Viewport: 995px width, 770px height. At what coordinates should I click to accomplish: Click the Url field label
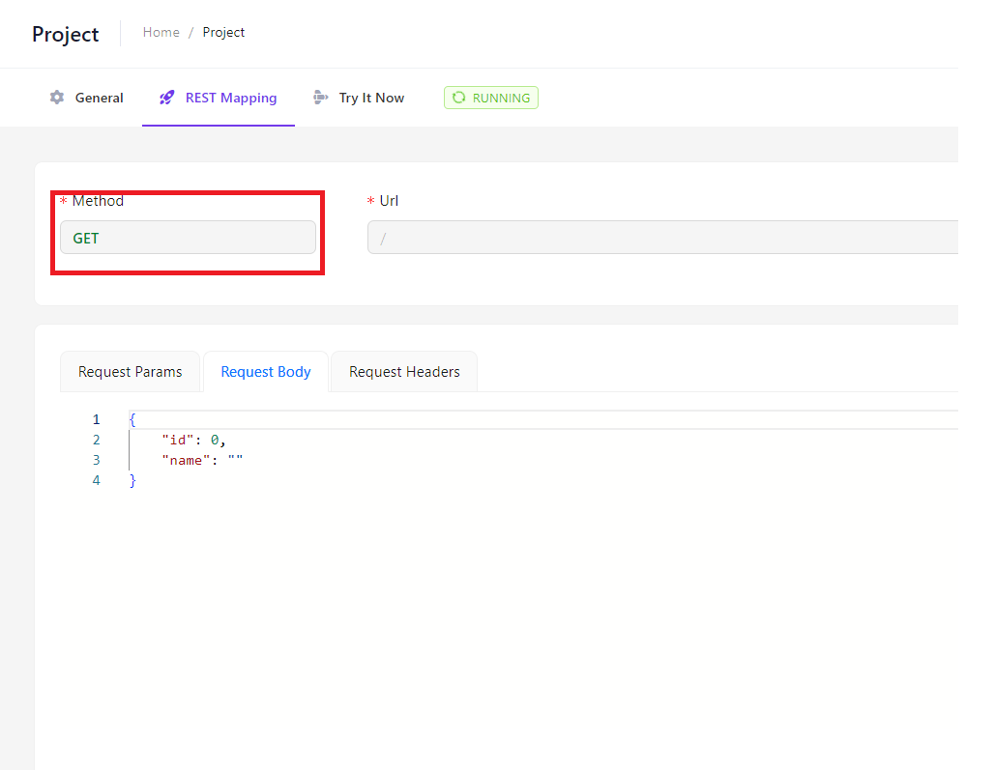click(389, 201)
